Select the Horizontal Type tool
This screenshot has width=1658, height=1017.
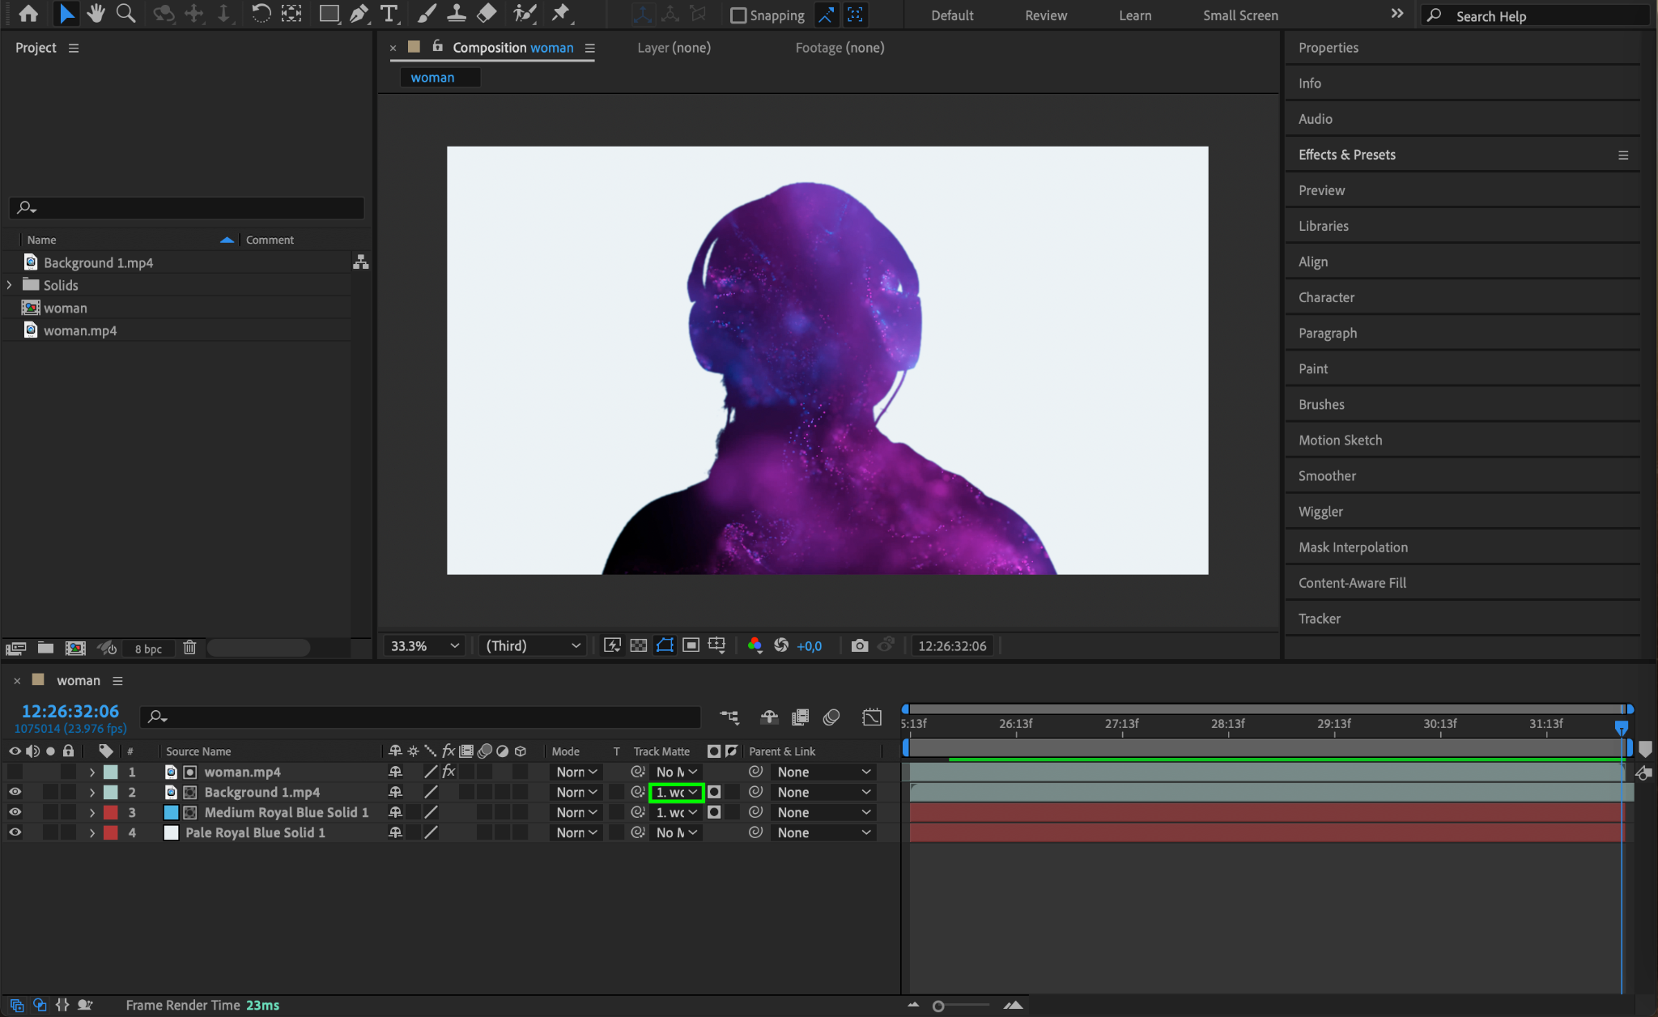[x=389, y=14]
